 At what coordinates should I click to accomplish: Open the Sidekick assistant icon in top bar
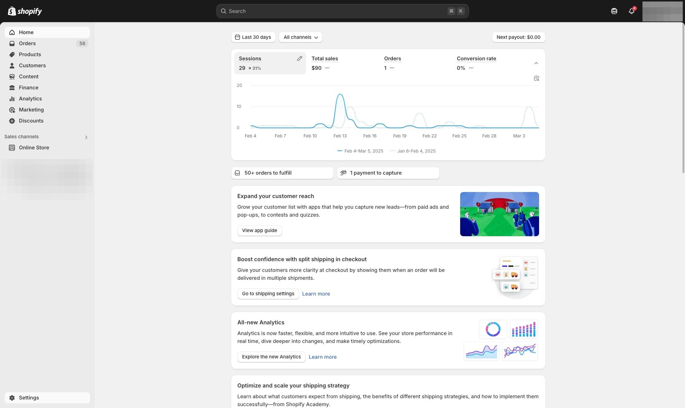point(614,11)
